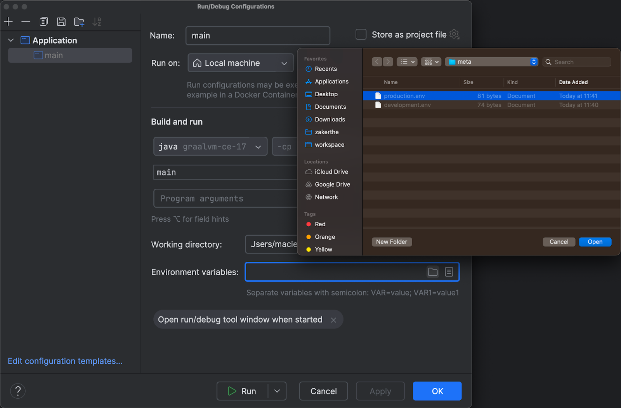
Task: Cancel the Run/Debug Configurations dialog
Action: (x=324, y=391)
